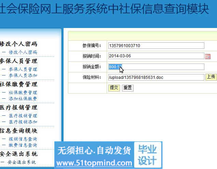
Task: Select the 报销金额 amount field
Action: tap(156, 67)
